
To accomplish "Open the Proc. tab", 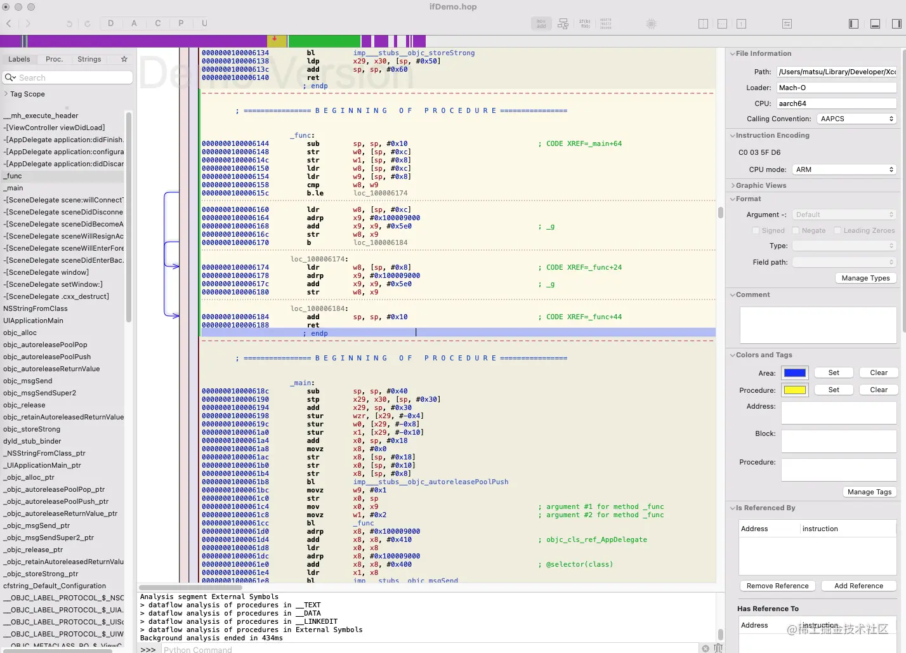I will 55,59.
